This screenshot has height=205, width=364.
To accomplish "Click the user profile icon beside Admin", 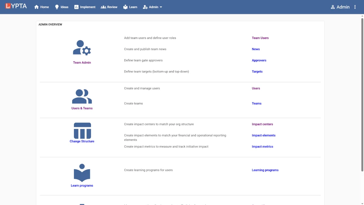I will (333, 7).
